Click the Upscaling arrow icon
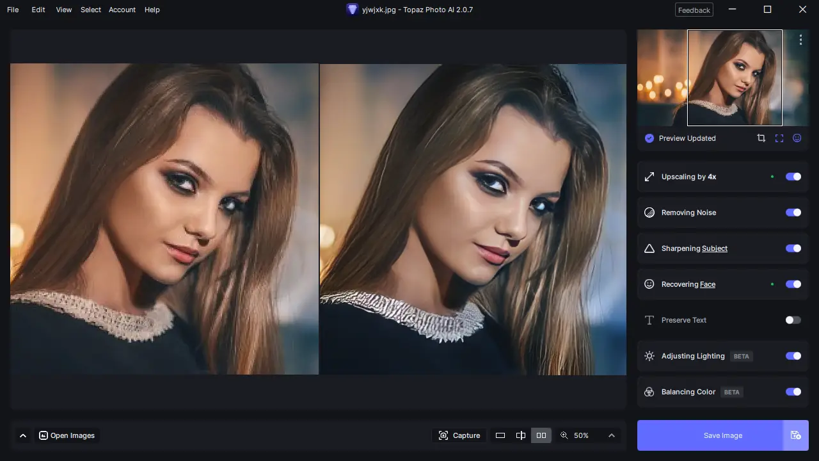819x461 pixels. coord(649,177)
